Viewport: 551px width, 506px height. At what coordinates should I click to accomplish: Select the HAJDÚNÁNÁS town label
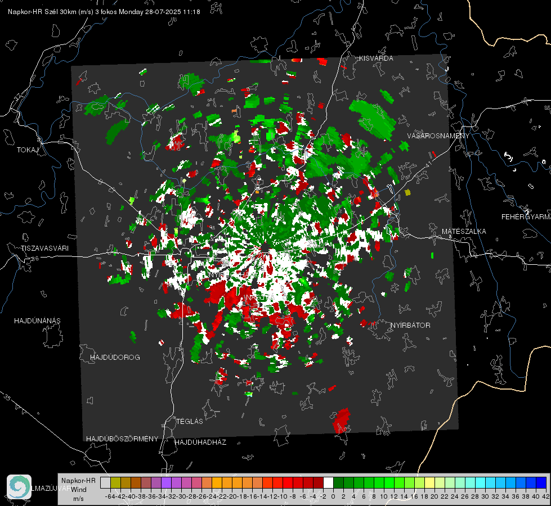click(x=37, y=320)
